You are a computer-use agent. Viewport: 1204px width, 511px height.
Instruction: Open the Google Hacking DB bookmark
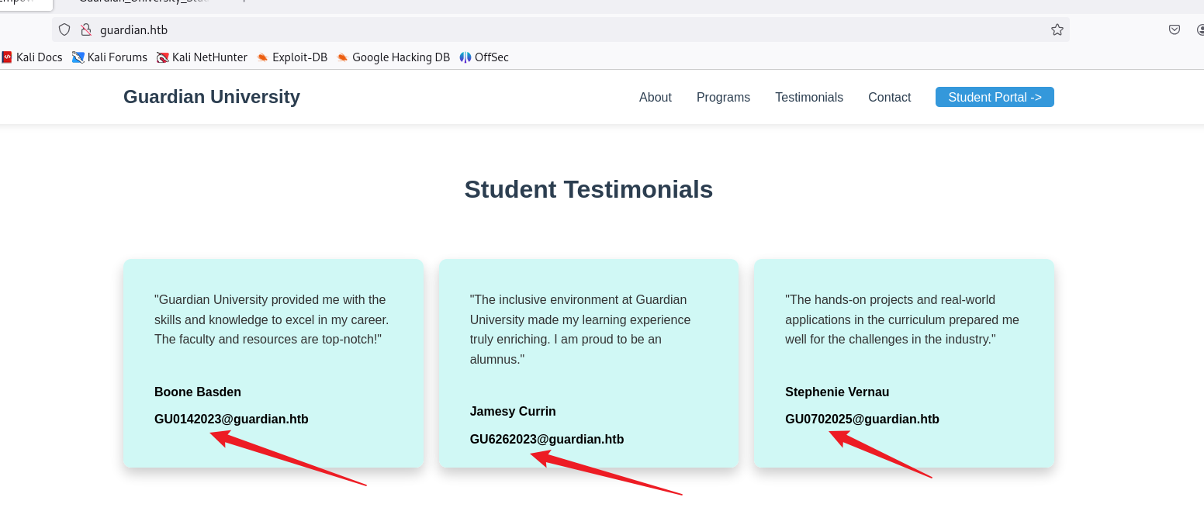click(x=393, y=57)
